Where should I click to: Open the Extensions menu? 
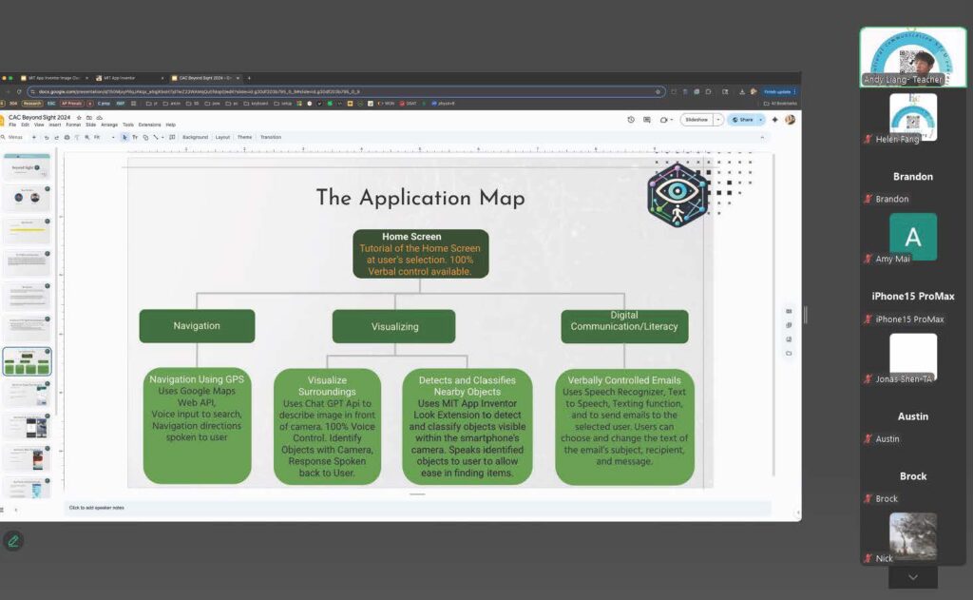pyautogui.click(x=149, y=125)
